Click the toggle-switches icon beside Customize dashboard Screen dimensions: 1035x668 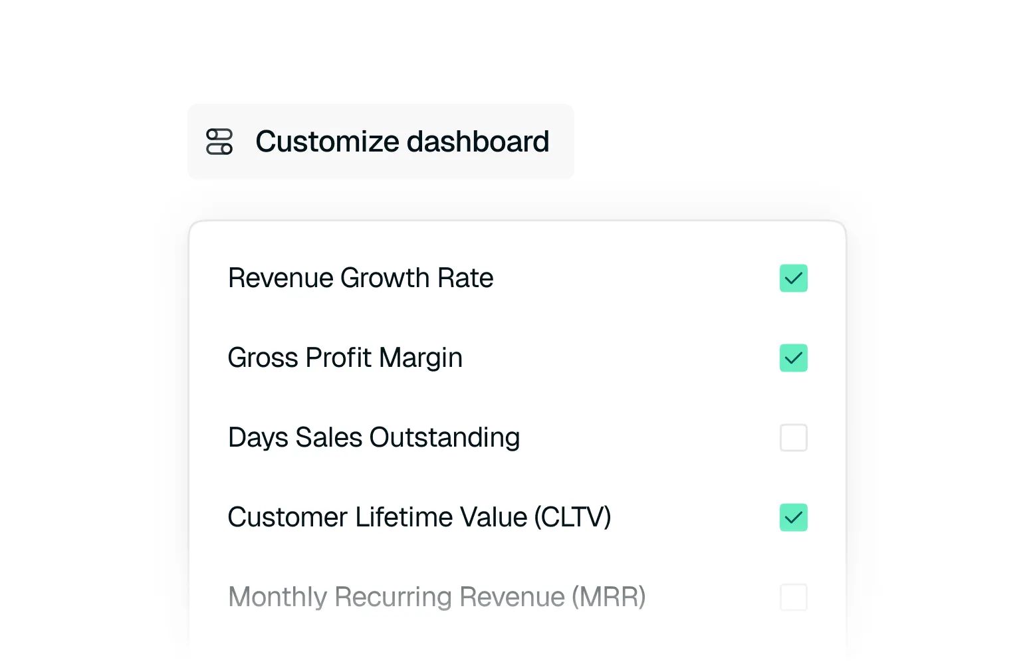point(219,142)
